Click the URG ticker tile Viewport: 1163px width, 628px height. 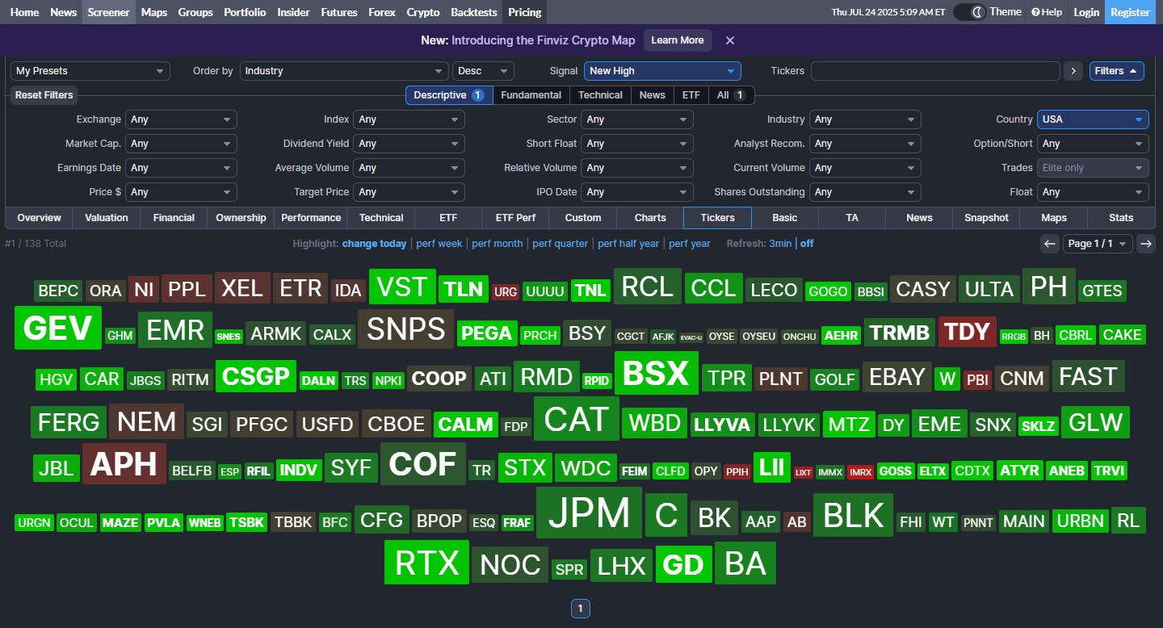coord(506,291)
